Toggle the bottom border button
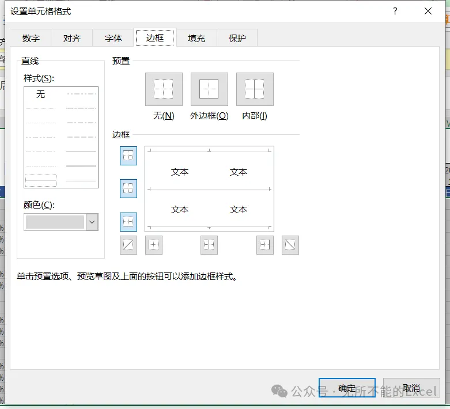 click(128, 222)
